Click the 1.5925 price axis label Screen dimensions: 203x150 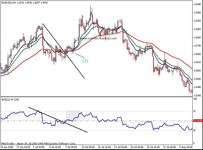(197, 21)
